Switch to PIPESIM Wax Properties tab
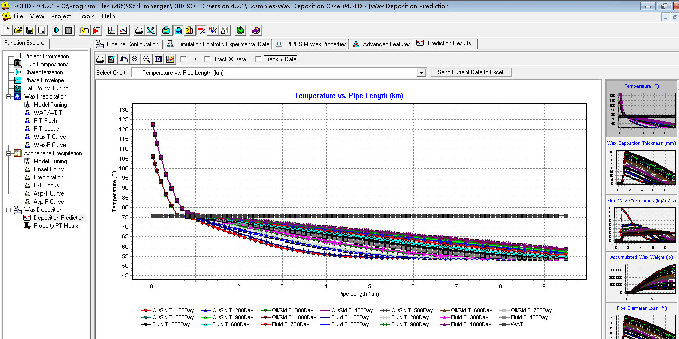This screenshot has height=339, width=679. (x=311, y=44)
